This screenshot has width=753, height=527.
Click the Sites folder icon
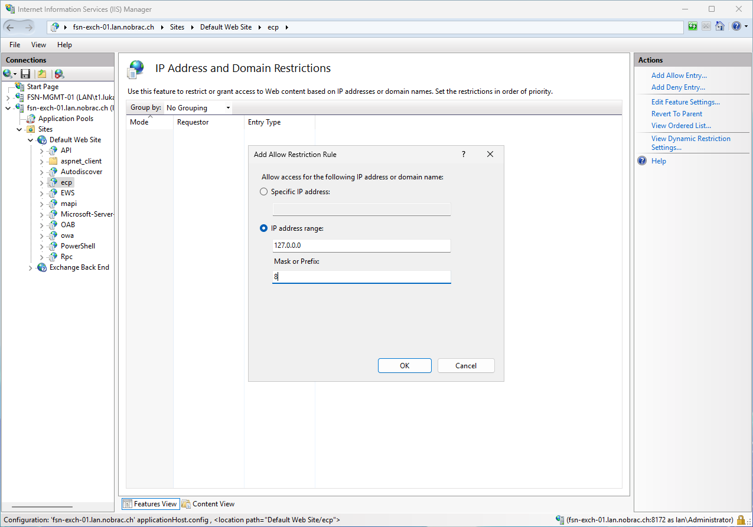click(31, 129)
